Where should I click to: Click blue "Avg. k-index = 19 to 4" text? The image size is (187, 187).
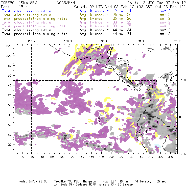[106, 11]
